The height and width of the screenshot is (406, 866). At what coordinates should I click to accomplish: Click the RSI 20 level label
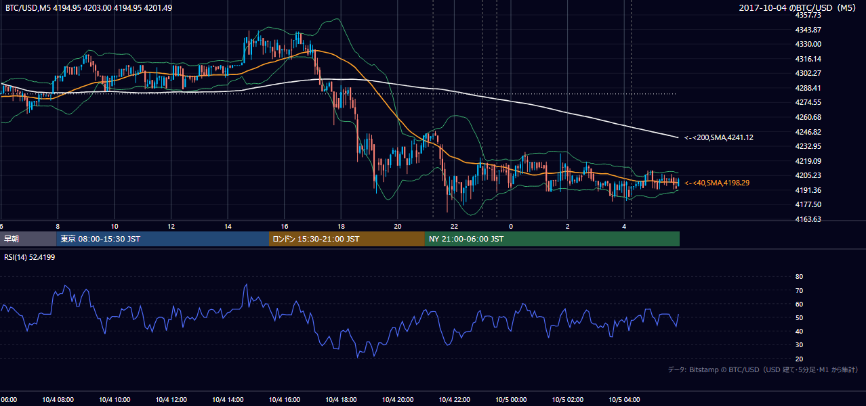coord(799,359)
